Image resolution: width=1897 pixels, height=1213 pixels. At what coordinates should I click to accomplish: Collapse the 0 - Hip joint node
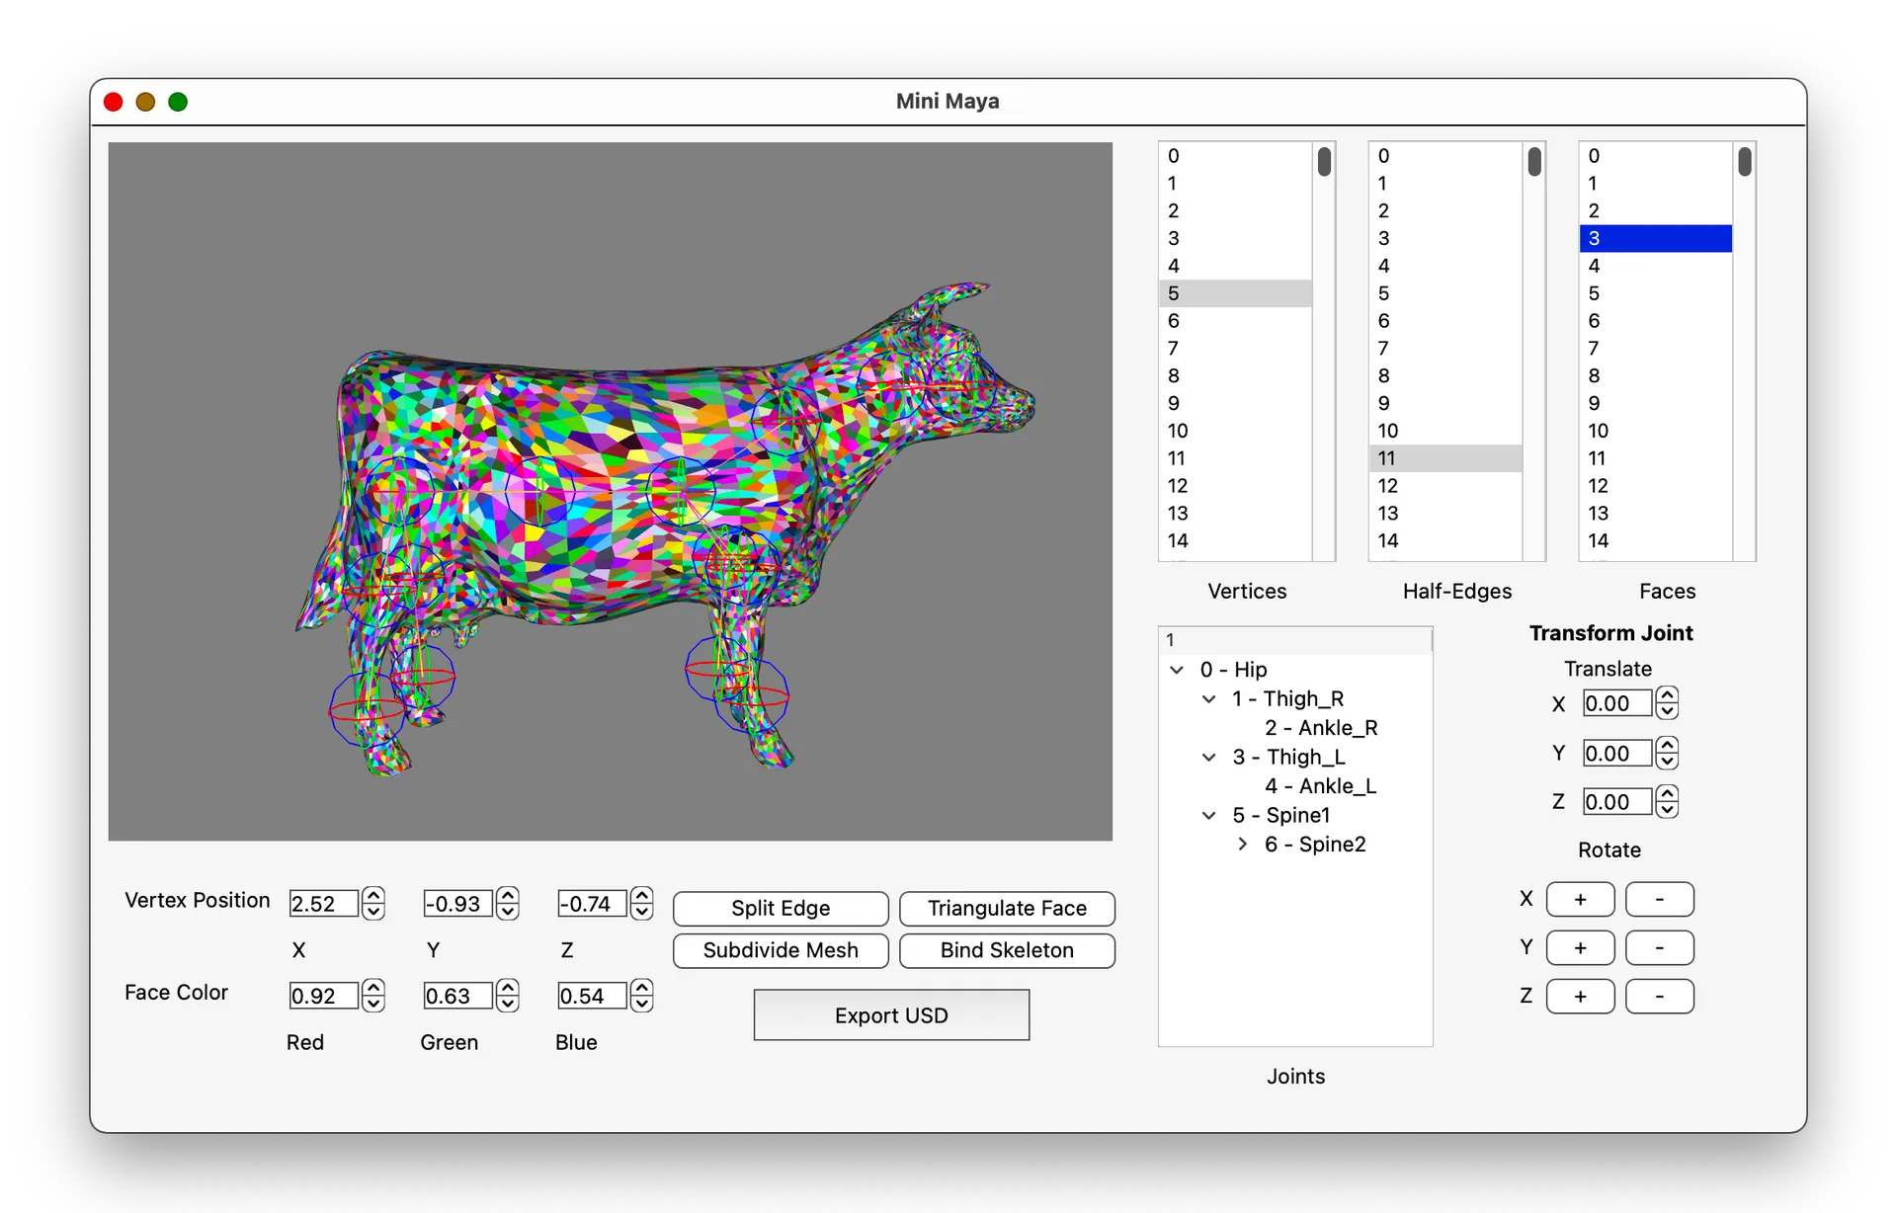pos(1178,670)
